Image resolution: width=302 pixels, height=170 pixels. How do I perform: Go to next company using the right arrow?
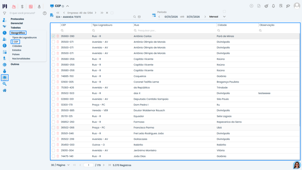pyautogui.click(x=96, y=13)
